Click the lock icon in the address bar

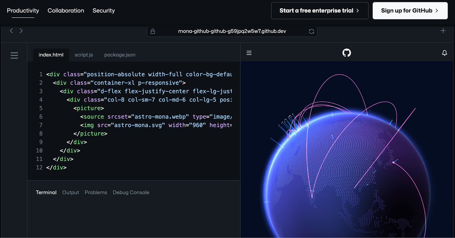[x=153, y=31]
